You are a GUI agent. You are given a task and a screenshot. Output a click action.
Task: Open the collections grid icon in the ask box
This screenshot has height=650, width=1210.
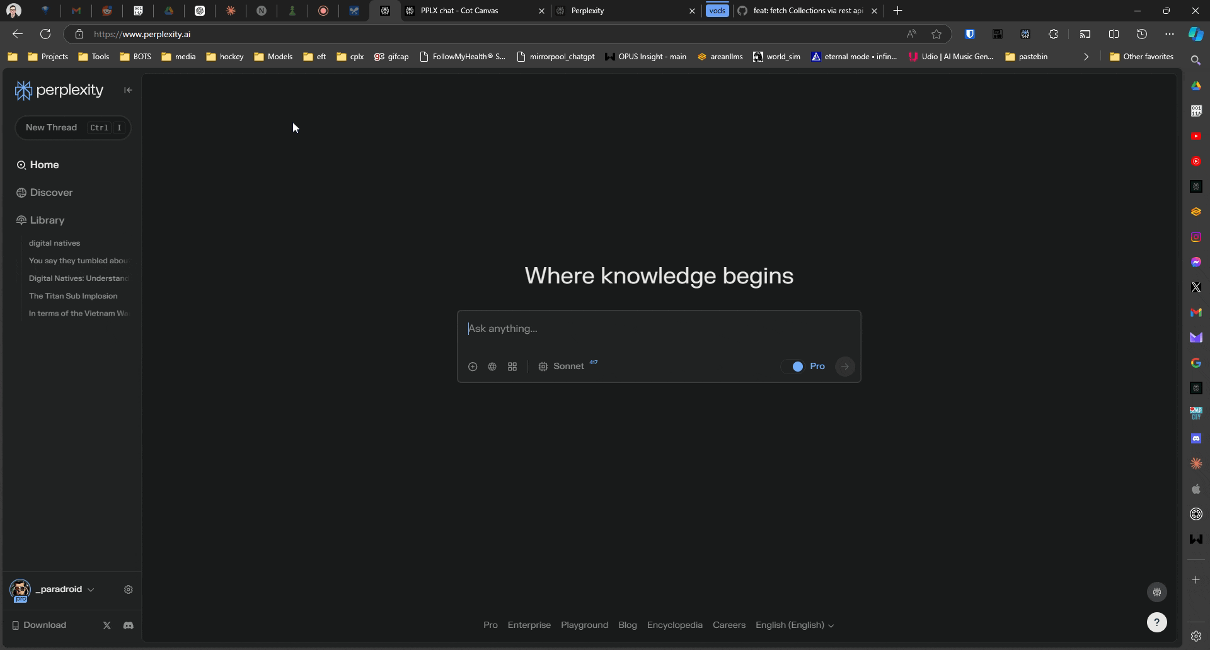(512, 367)
